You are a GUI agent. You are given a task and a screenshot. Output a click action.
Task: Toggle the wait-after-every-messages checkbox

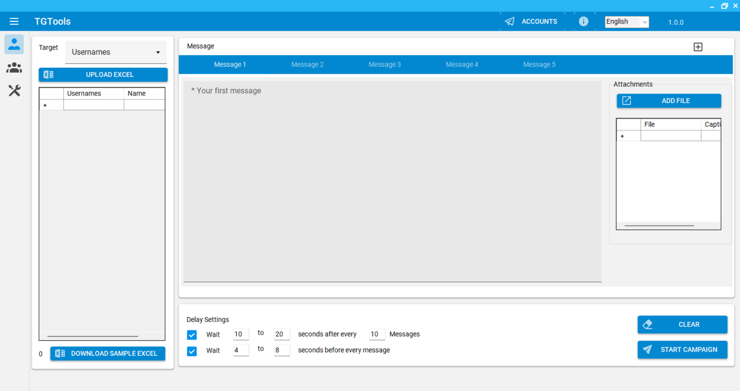tap(192, 335)
